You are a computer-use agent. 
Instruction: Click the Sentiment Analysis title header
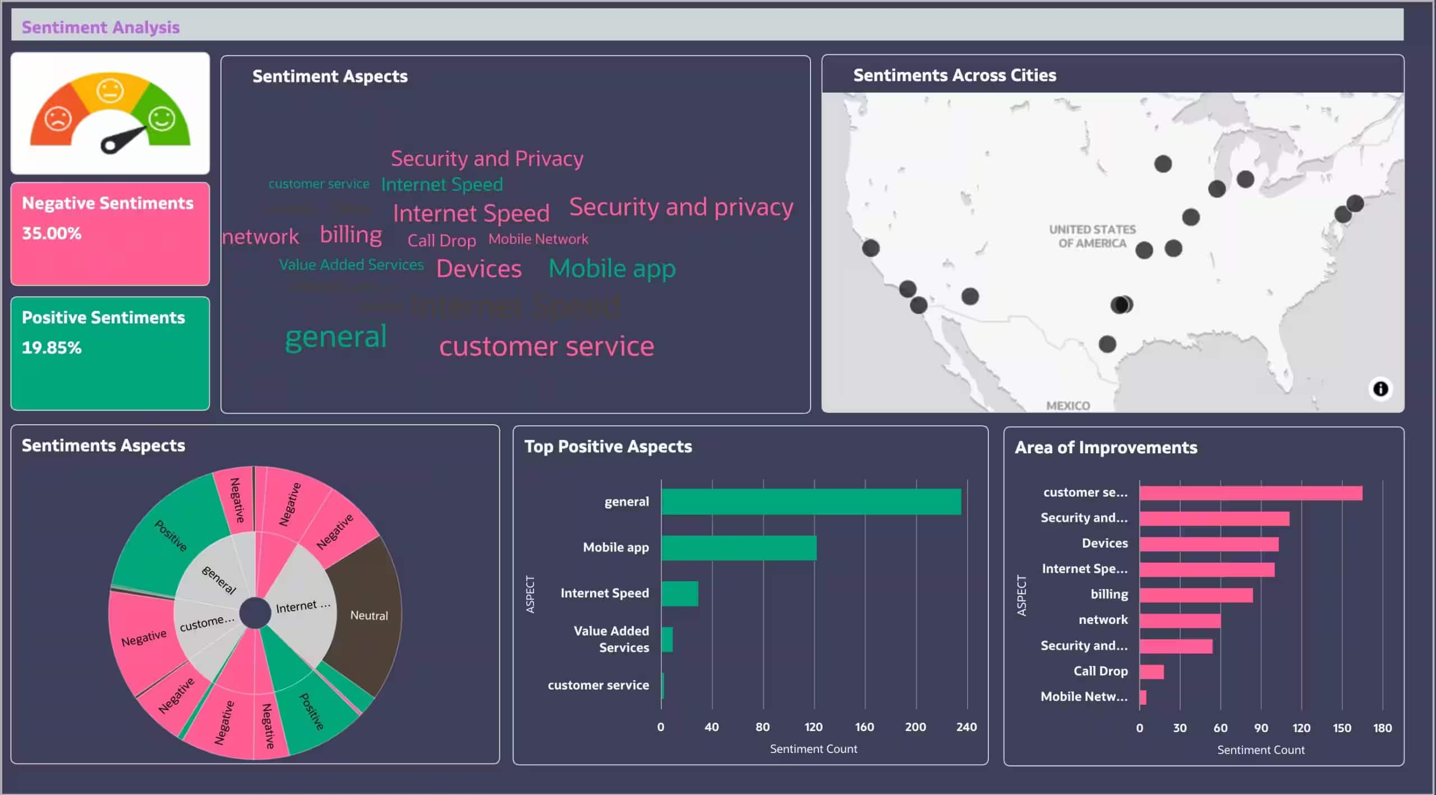tap(100, 26)
